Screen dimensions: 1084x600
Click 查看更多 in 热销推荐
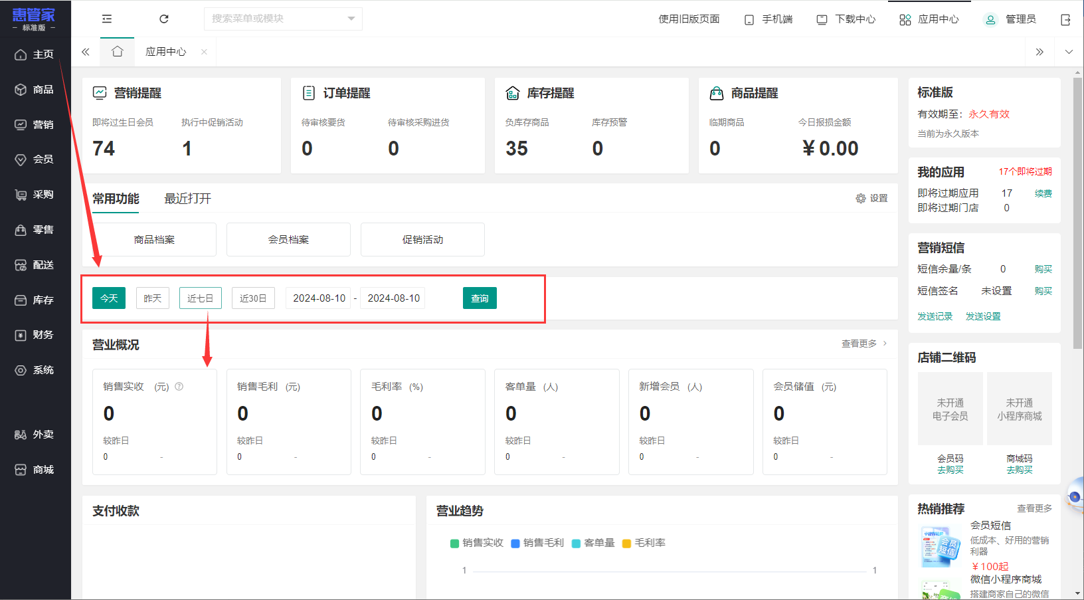tap(1034, 508)
